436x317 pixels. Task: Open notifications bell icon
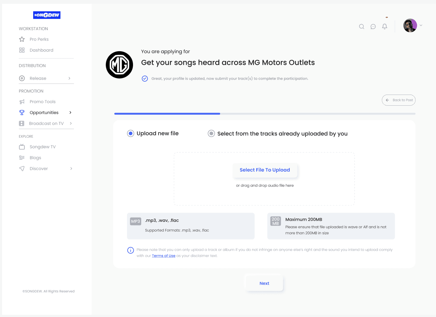click(385, 27)
